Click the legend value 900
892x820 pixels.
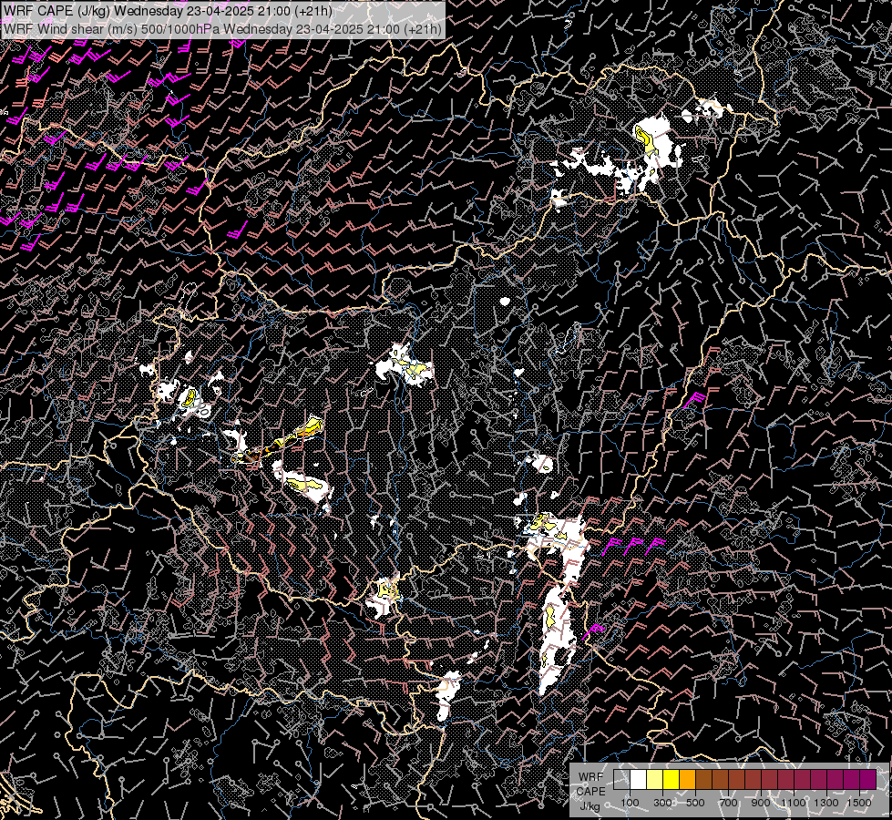coord(761,803)
